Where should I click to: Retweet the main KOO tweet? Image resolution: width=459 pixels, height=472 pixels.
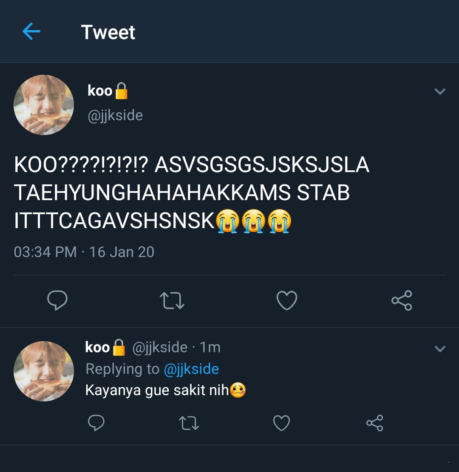pyautogui.click(x=172, y=300)
